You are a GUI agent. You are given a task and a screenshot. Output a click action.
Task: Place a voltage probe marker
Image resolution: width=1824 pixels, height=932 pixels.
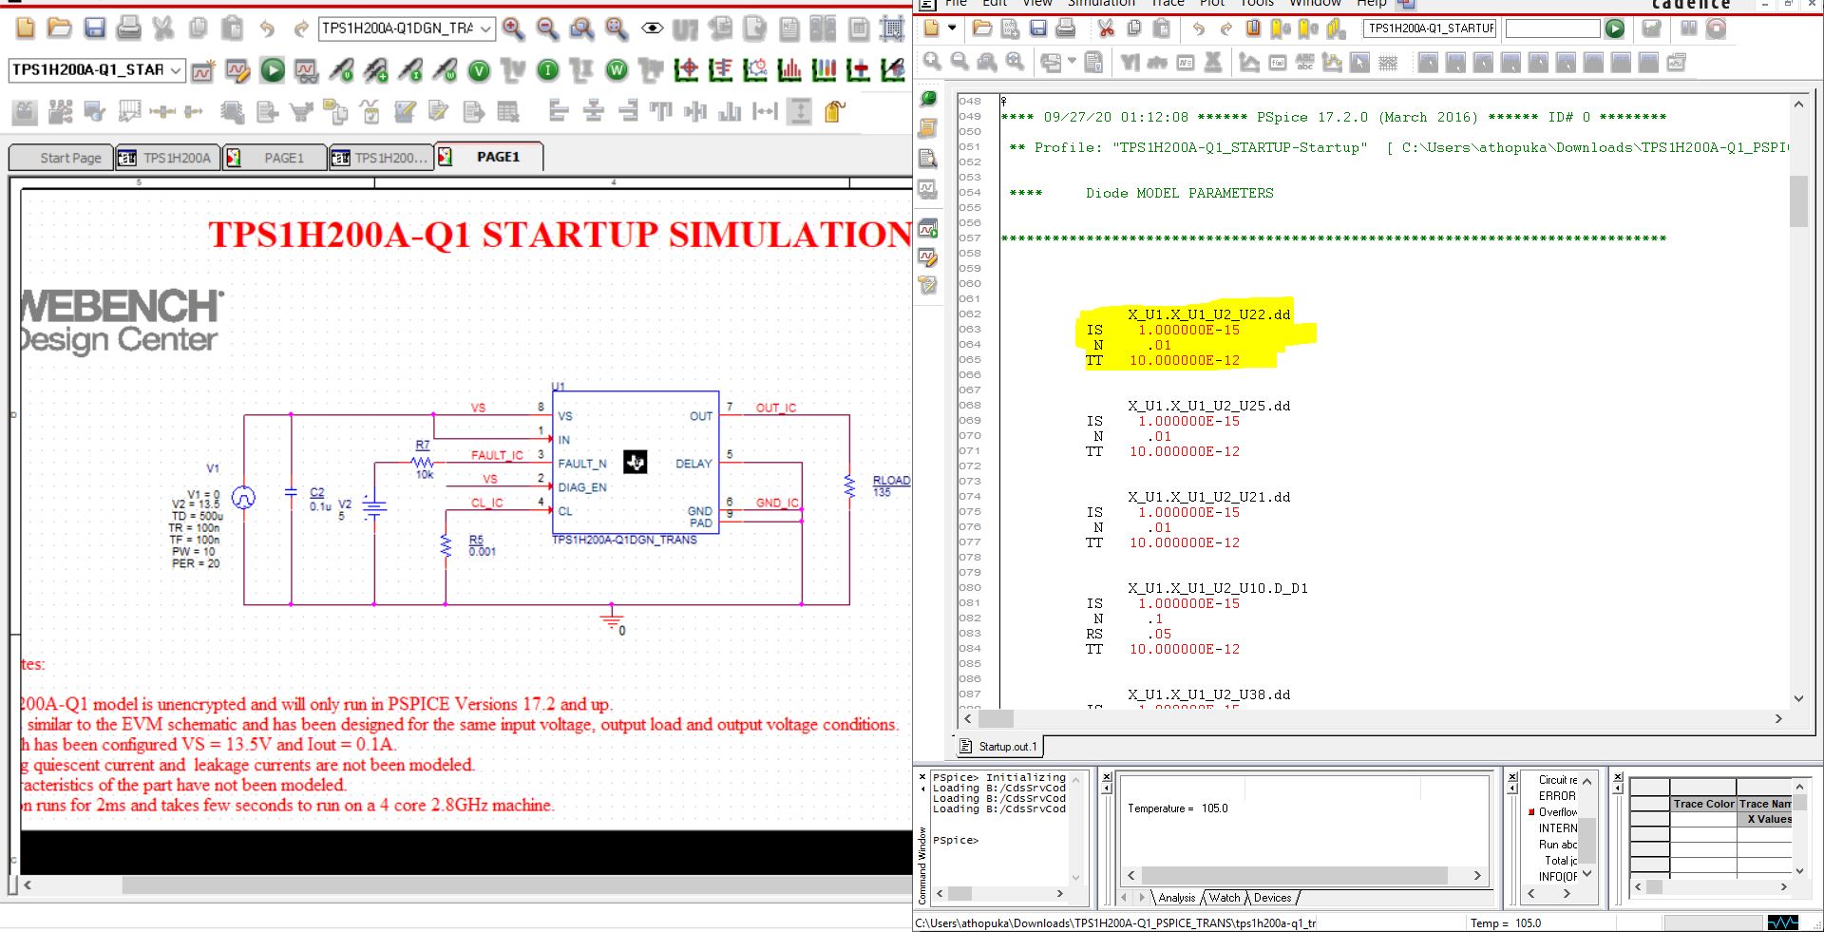tap(341, 70)
